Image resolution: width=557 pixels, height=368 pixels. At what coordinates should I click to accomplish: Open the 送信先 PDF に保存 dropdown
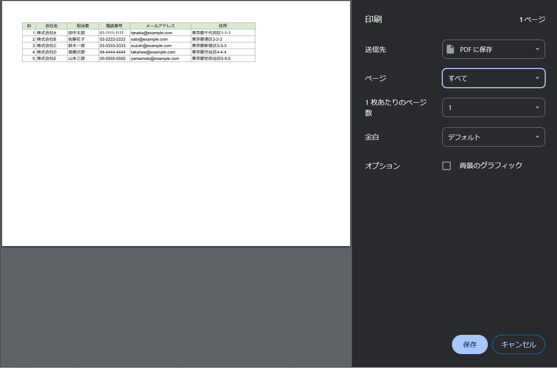tap(493, 49)
